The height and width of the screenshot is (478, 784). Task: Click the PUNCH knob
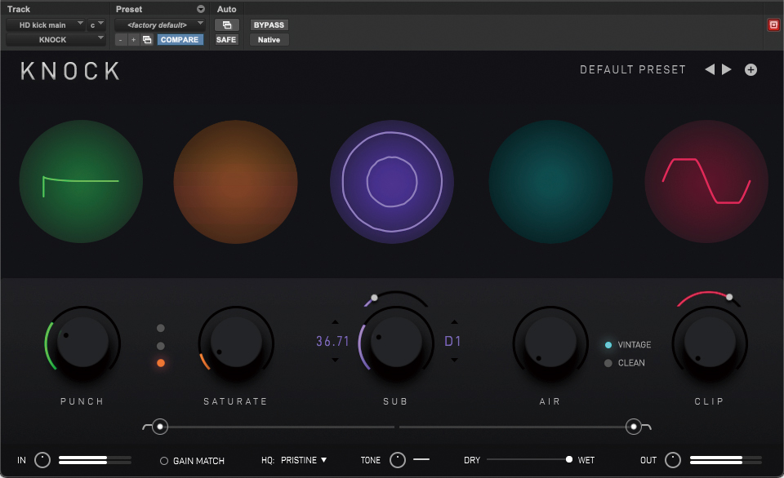coord(82,343)
